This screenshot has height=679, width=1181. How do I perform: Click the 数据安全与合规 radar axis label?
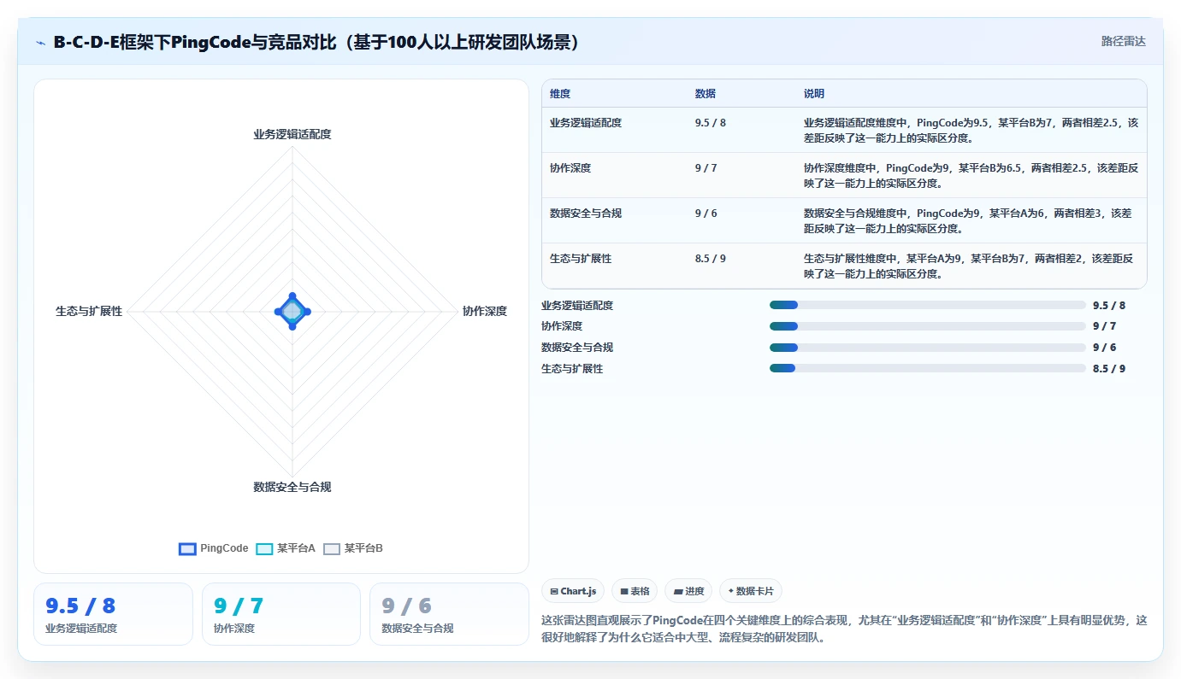pyautogui.click(x=292, y=487)
